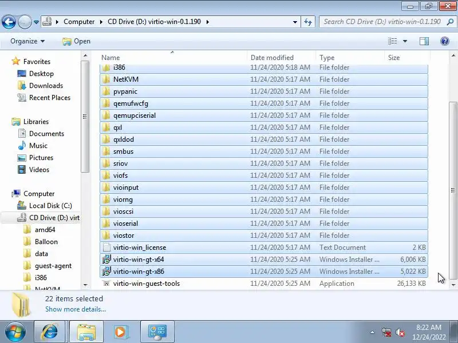Image resolution: width=458 pixels, height=343 pixels.
Task: Open Downloads in Favorites
Action: click(x=46, y=85)
